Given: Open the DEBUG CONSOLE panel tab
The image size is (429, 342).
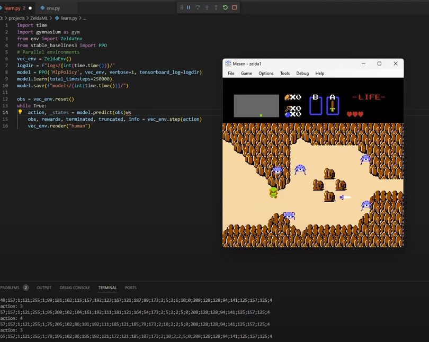Looking at the screenshot, I should coord(75,287).
